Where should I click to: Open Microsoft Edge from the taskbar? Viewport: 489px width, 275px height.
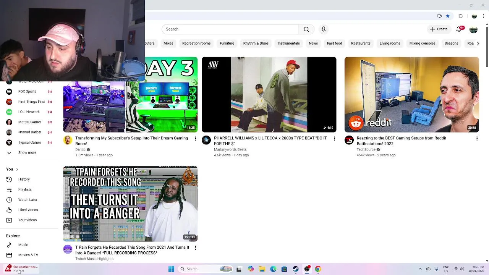point(273,269)
